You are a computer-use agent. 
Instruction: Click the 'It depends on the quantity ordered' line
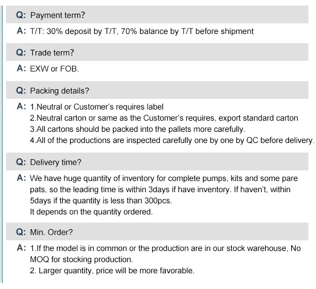pyautogui.click(x=91, y=212)
